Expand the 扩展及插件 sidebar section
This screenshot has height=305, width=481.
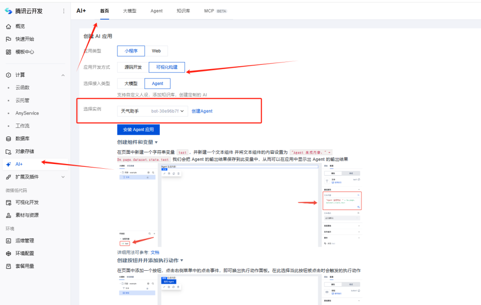(63, 177)
